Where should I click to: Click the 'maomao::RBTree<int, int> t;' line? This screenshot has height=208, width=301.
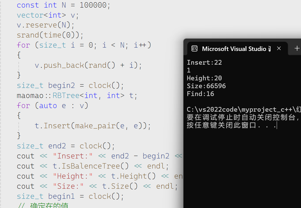[x=77, y=96]
